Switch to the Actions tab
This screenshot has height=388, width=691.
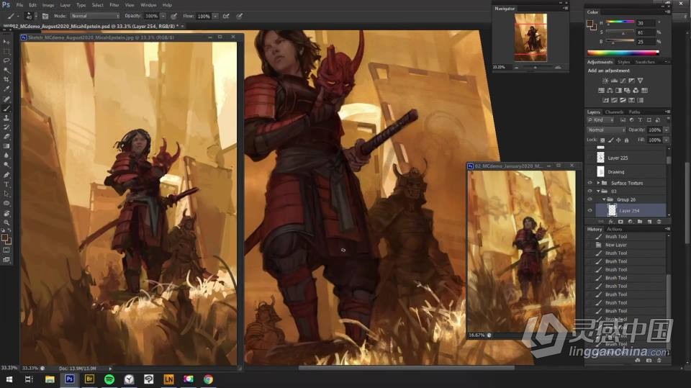point(614,229)
